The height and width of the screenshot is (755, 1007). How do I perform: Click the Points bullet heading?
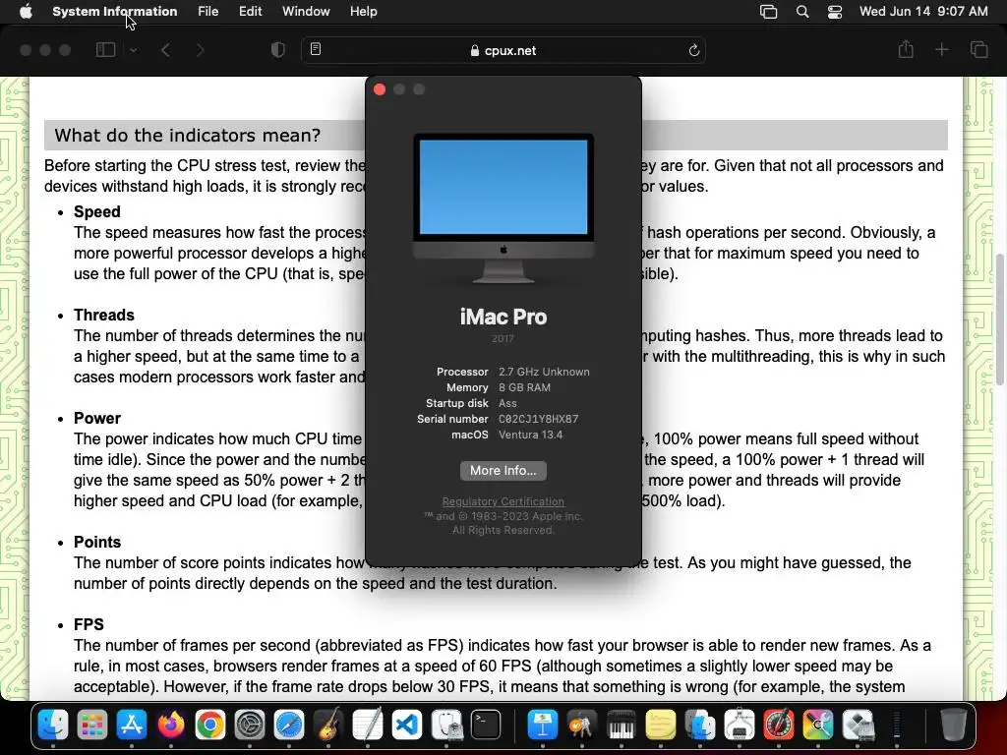pyautogui.click(x=97, y=542)
